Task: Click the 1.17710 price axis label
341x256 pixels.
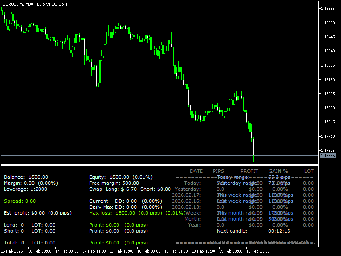Action: click(x=328, y=137)
